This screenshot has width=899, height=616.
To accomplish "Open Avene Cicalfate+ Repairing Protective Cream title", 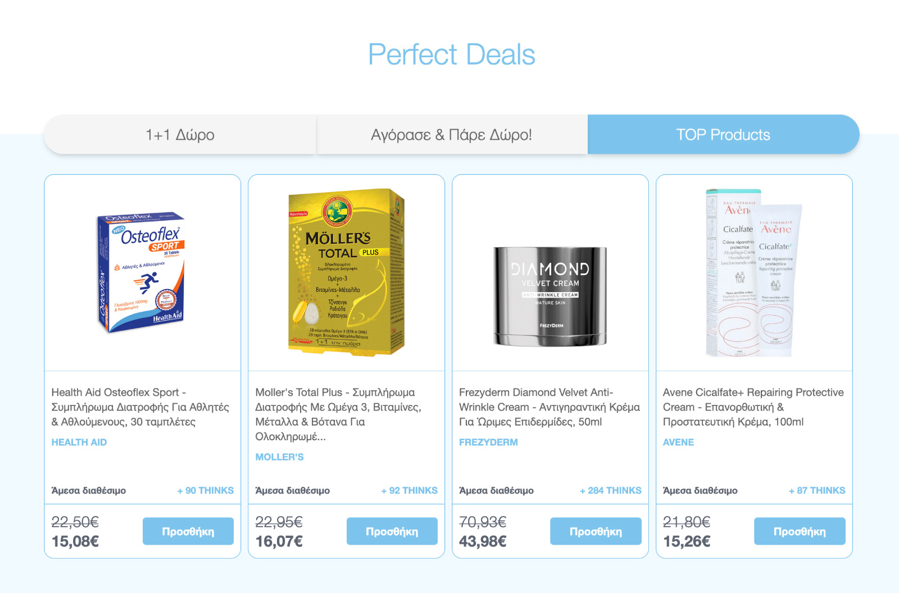I will coord(753,407).
